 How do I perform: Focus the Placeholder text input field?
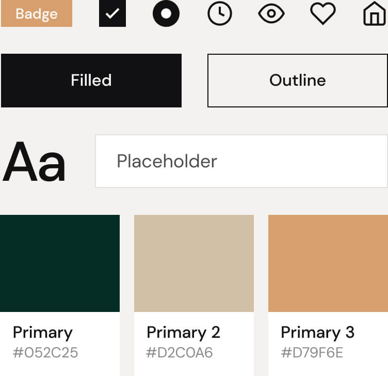coord(241,161)
